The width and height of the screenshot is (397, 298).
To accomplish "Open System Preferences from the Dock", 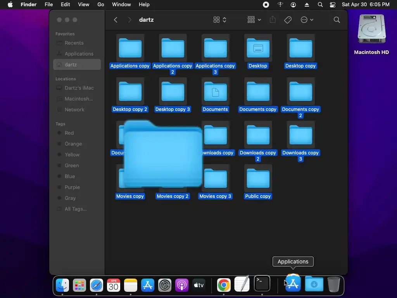I will click(165, 285).
